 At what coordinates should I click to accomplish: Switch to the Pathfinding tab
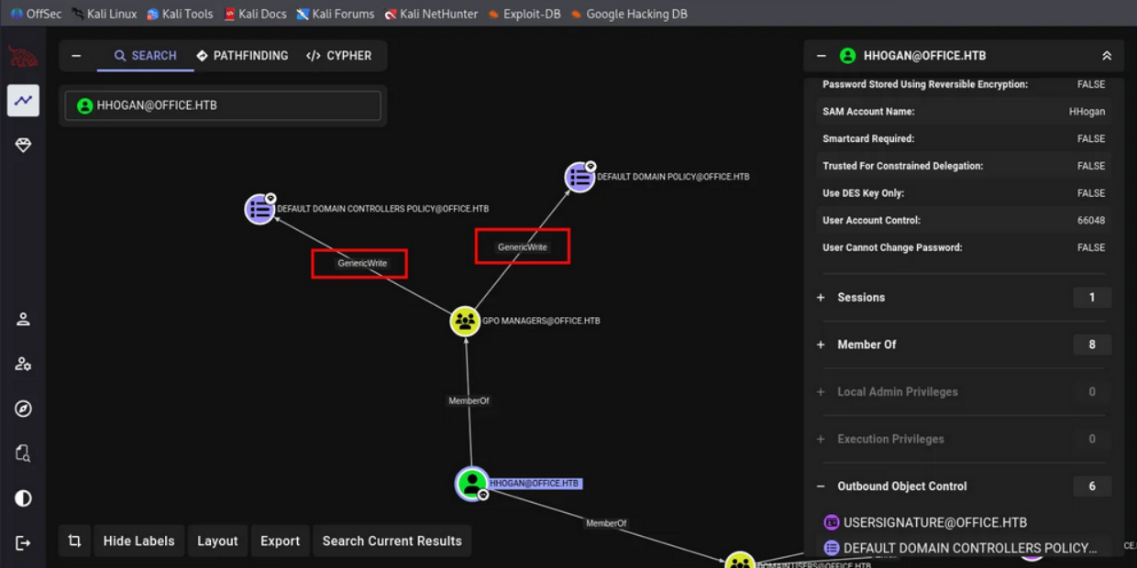click(242, 56)
